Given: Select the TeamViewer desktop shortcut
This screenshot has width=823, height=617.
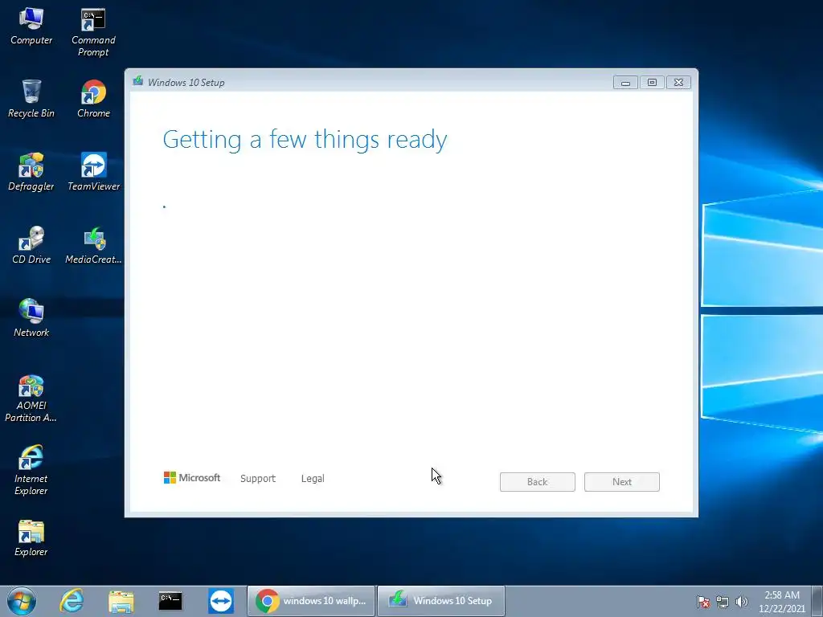Looking at the screenshot, I should (93, 172).
